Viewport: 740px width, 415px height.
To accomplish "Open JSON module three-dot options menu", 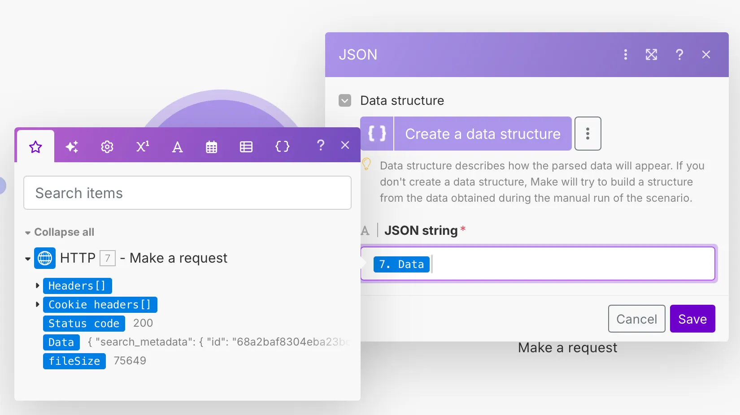I will [x=625, y=55].
